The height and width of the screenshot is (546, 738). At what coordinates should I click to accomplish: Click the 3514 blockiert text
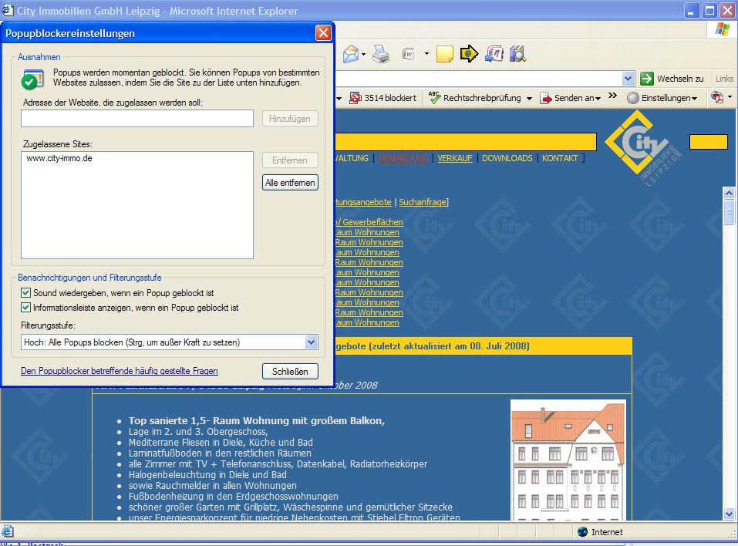(x=390, y=98)
